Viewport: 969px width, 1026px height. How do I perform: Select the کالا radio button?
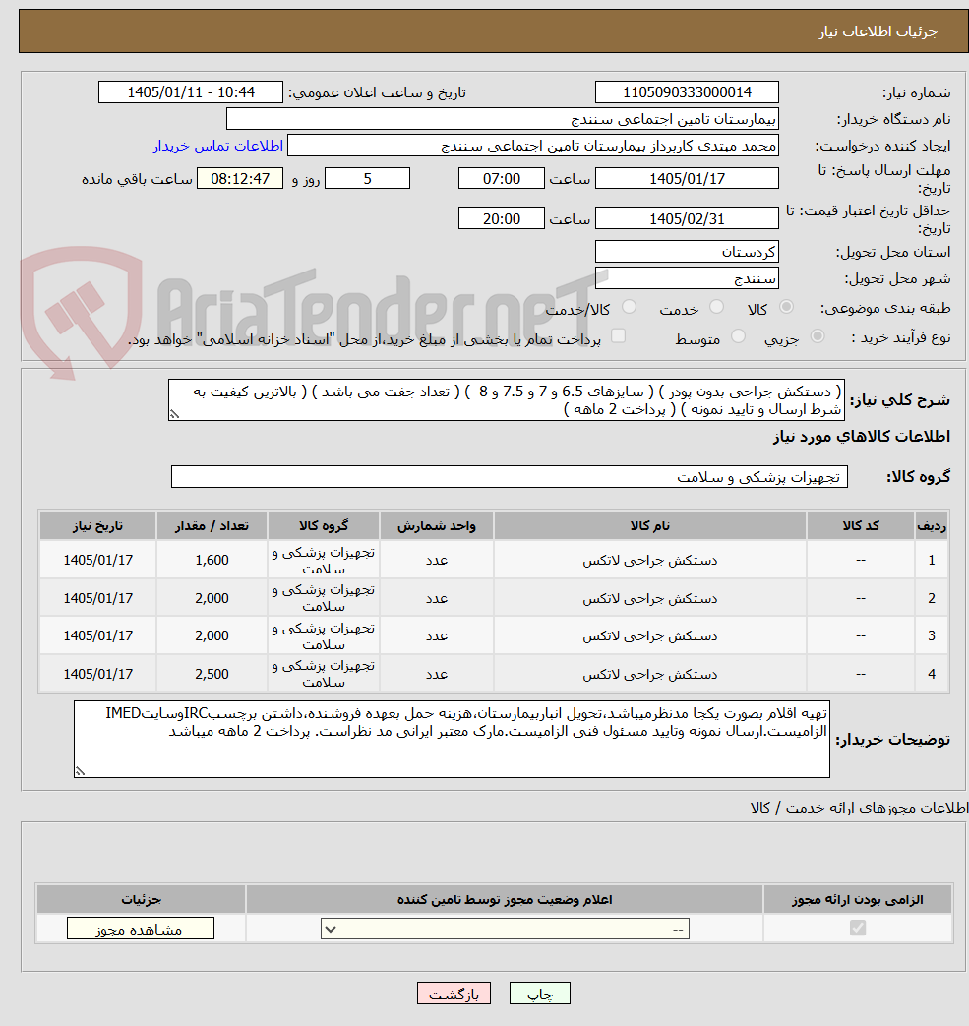point(786,307)
